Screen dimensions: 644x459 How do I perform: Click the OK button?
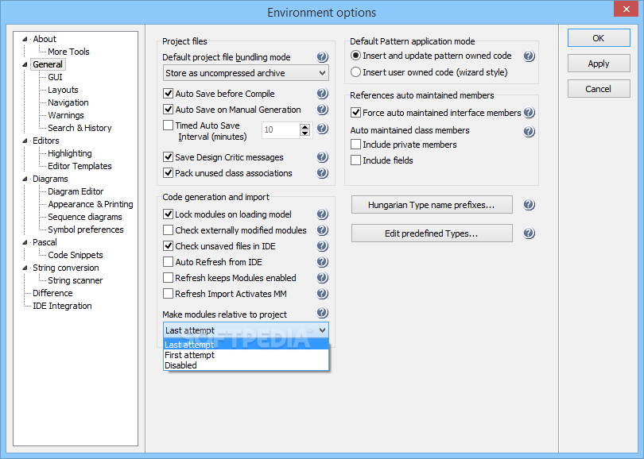click(599, 38)
